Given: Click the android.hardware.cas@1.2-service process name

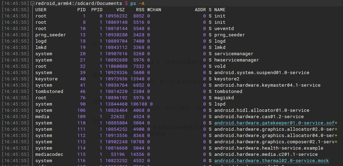Looking at the screenshot, I should pyautogui.click(x=259, y=117).
